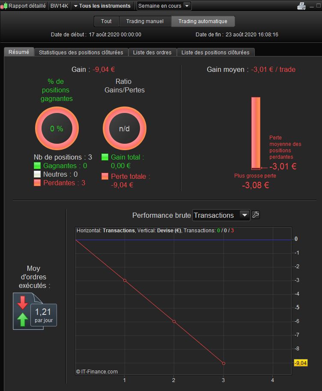
Task: Click the printer icon in title bar
Action: tap(301, 6)
